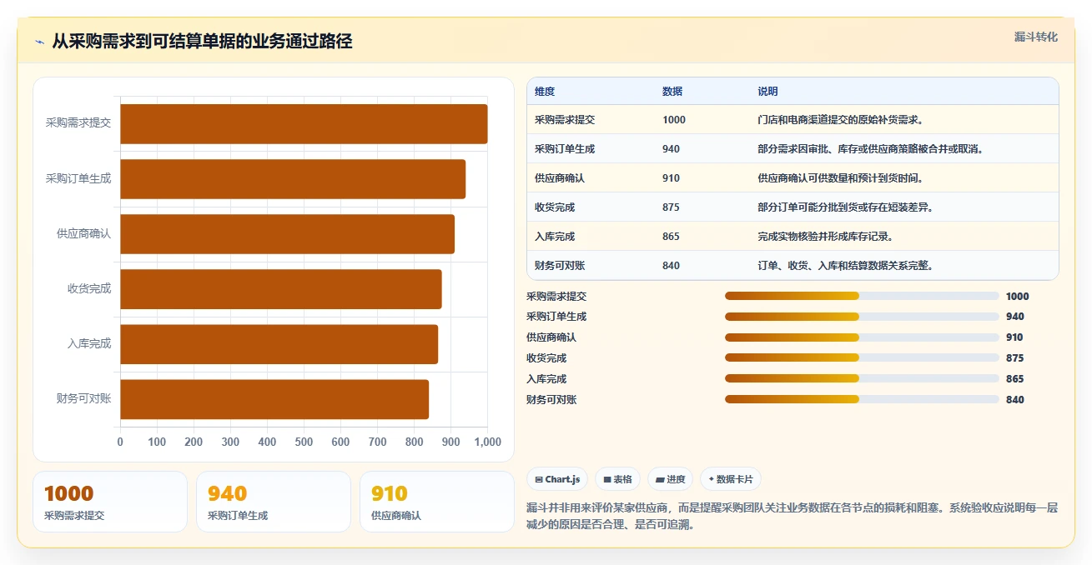Open the 910 供应商确认 data card
The width and height of the screenshot is (1092, 565).
pos(437,502)
